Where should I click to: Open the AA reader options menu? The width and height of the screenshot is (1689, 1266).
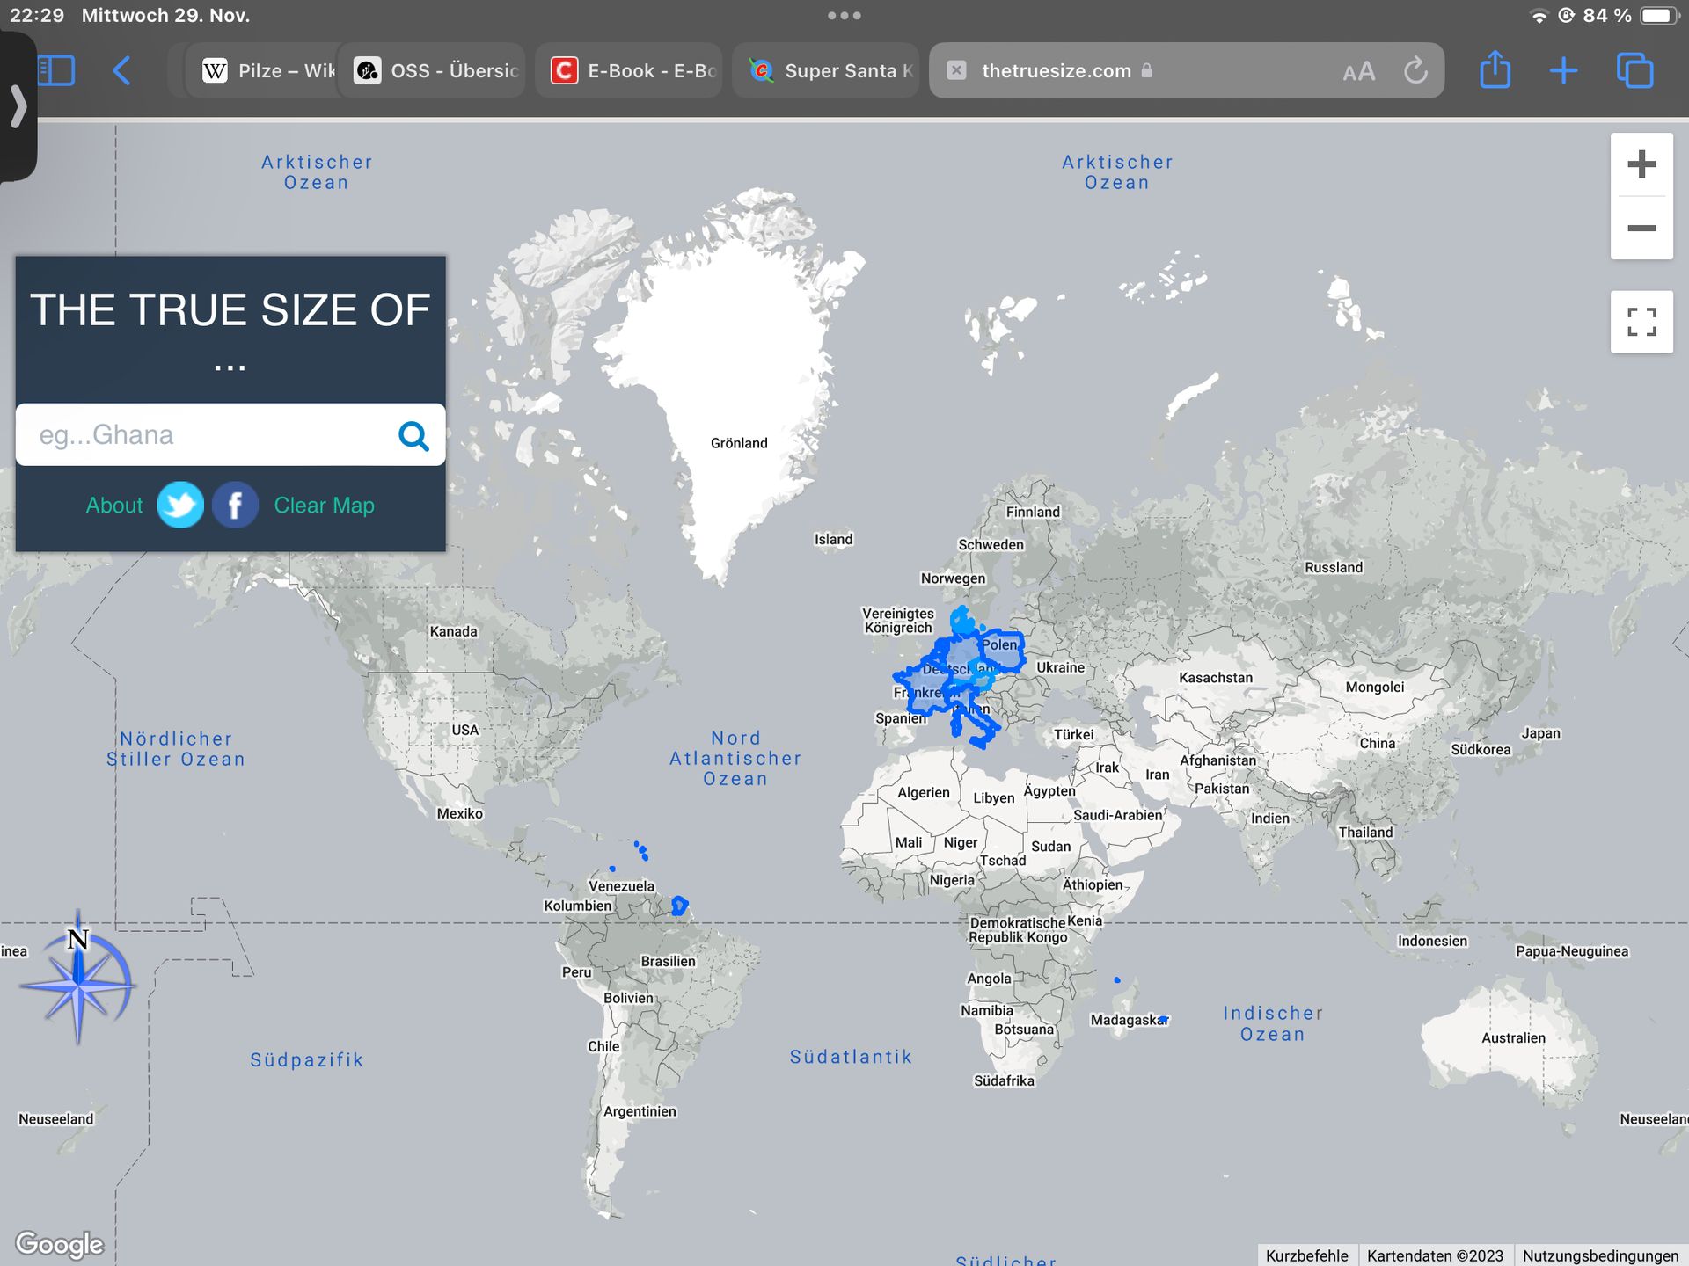click(1358, 71)
